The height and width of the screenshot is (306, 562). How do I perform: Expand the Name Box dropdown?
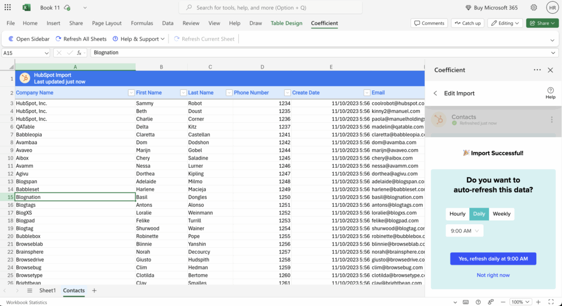point(46,53)
